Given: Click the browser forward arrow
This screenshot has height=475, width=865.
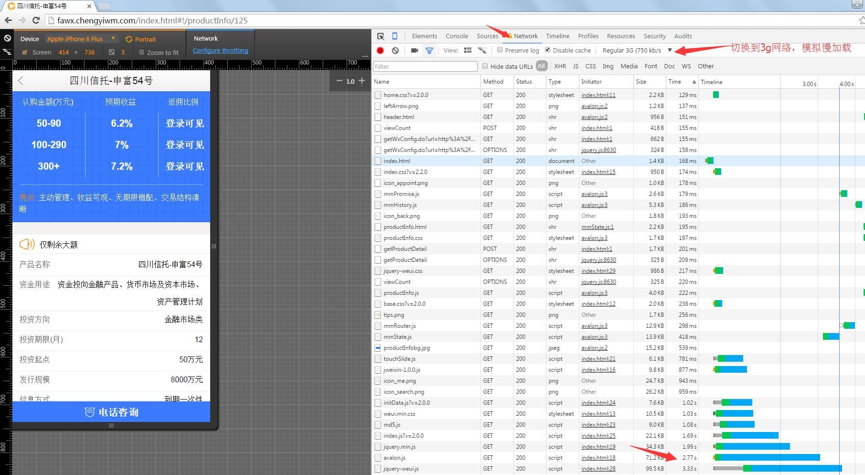Looking at the screenshot, I should [x=22, y=20].
